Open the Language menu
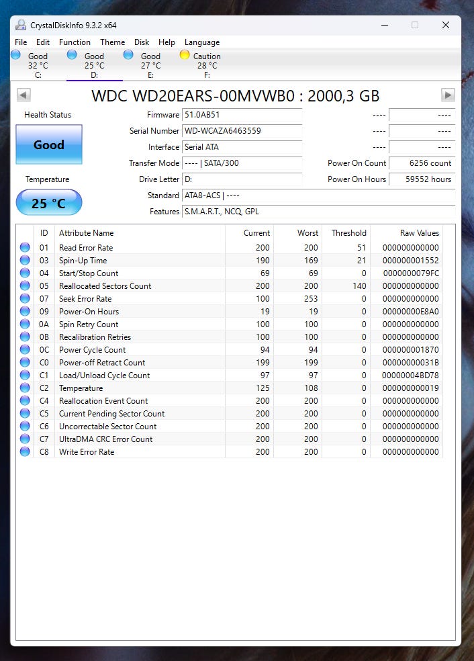 202,42
